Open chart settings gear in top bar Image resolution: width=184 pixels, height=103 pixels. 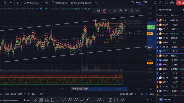161,3
